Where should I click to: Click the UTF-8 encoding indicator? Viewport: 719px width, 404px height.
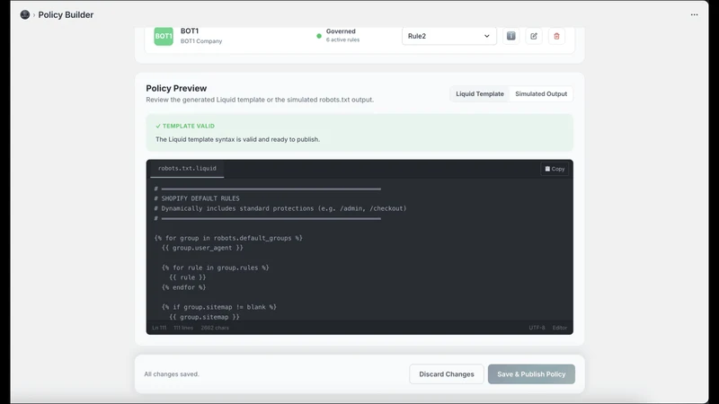(x=537, y=328)
